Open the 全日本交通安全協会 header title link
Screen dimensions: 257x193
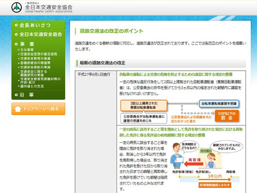49,7
